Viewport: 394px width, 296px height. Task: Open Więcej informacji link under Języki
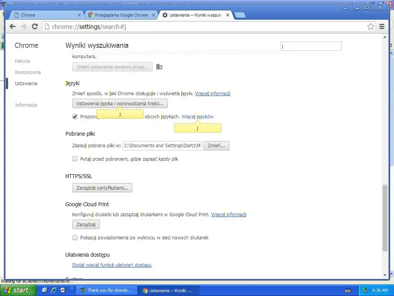(212, 93)
